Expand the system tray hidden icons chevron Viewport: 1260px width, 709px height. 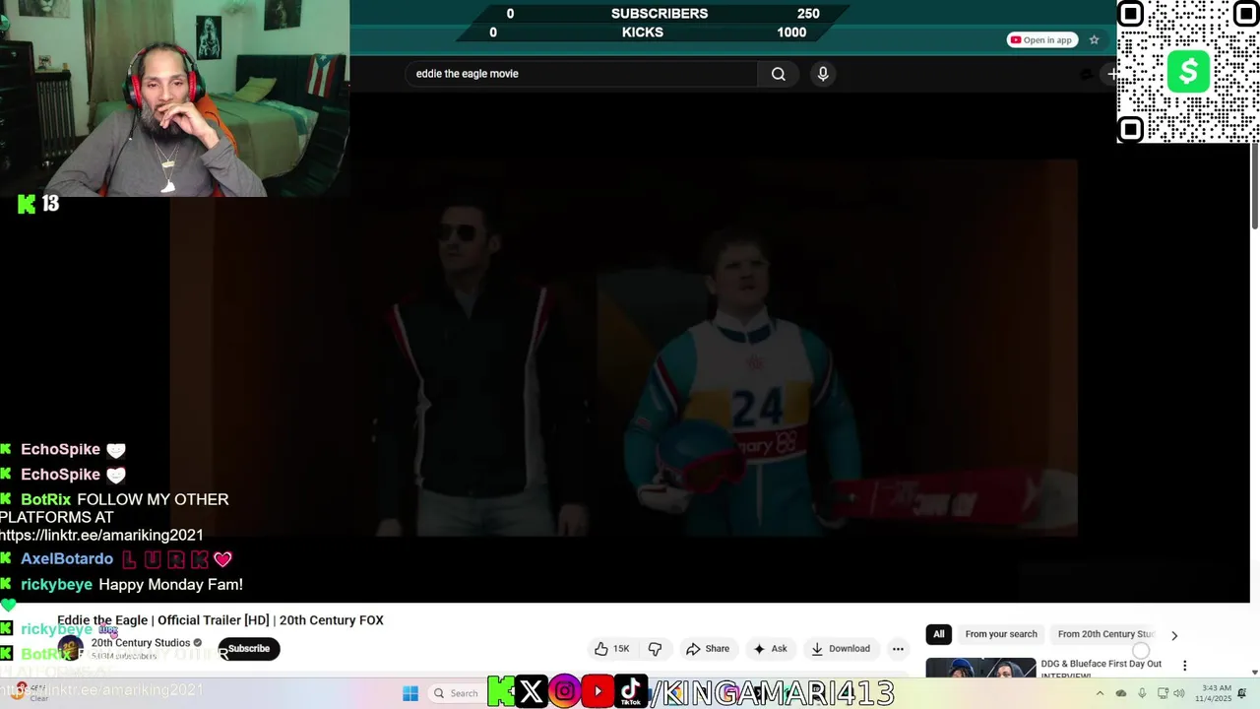[x=1100, y=693]
